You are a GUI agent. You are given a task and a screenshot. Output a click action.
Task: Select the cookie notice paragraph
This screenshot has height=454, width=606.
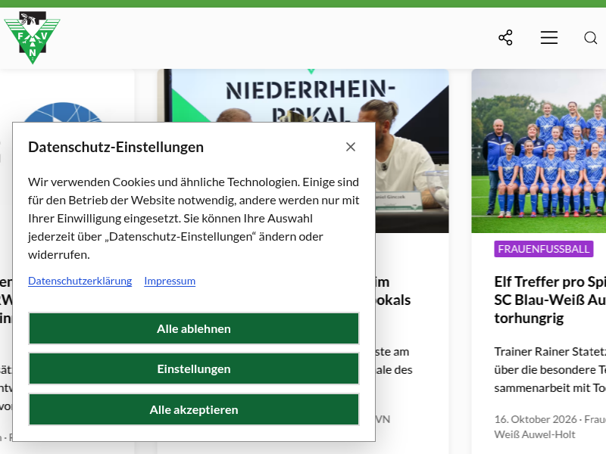point(194,218)
